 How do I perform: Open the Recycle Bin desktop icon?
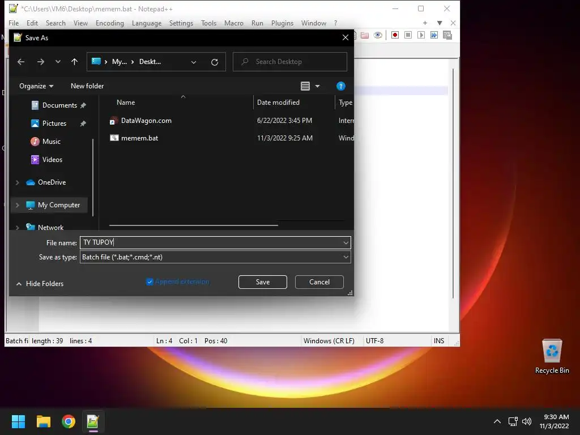(552, 356)
